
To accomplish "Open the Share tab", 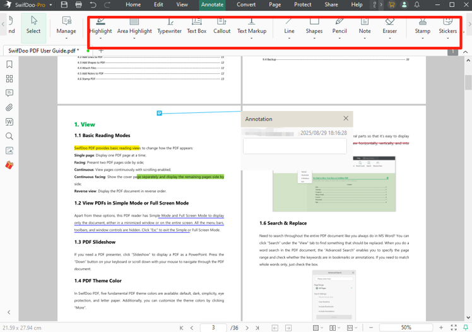I will (x=331, y=4).
